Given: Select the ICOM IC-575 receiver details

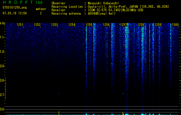Looking at the screenshot, I should point(115,10).
